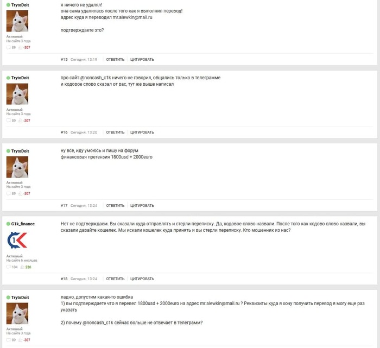This screenshot has width=380, height=348.
Task: Quote post #15 using ЦИТИРОВАТЬ
Action: pyautogui.click(x=142, y=59)
